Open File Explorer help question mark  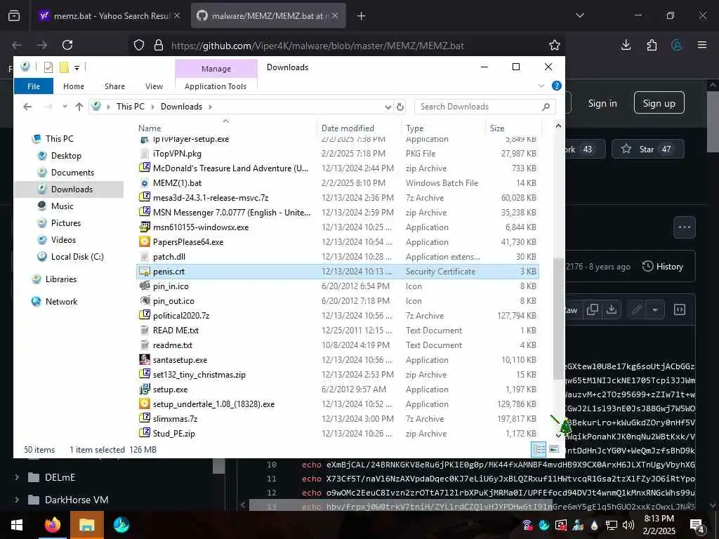pos(557,86)
